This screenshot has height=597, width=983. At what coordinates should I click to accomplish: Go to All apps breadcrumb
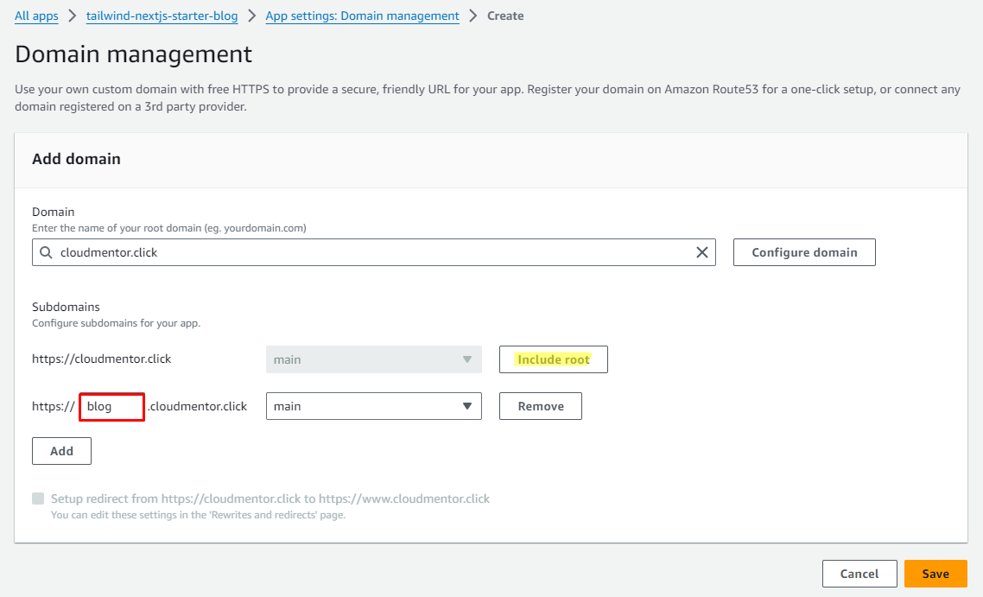pyautogui.click(x=36, y=16)
